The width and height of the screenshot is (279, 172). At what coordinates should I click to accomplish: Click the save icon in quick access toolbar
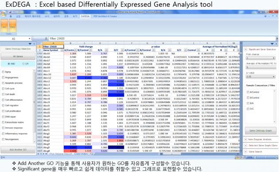pos(10,12)
